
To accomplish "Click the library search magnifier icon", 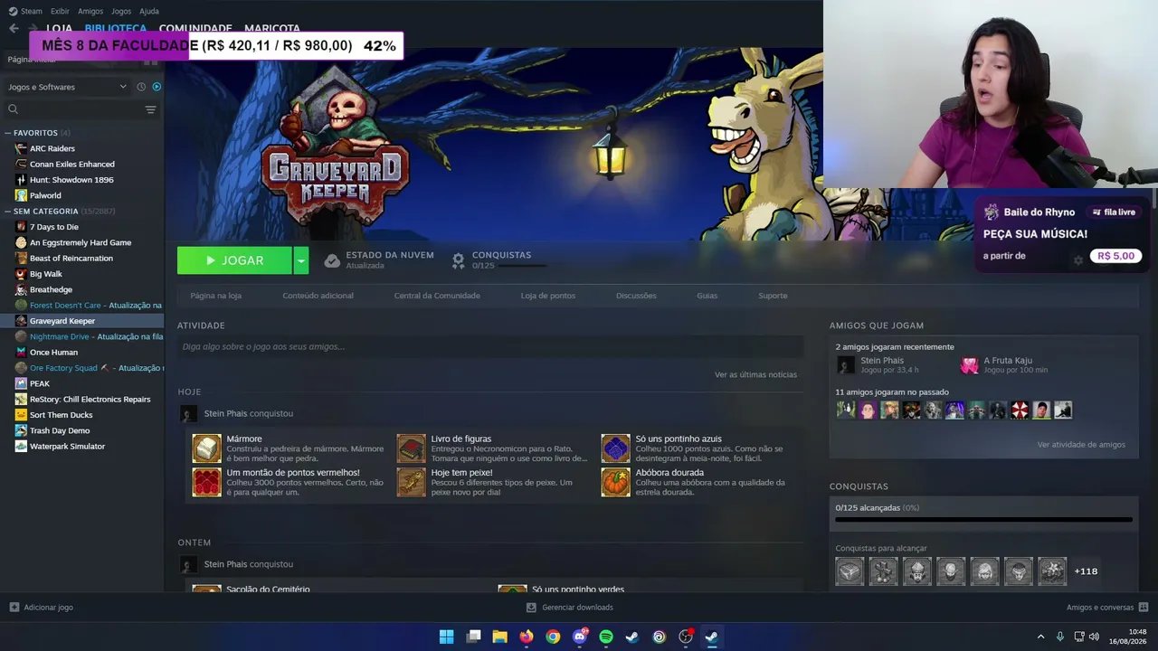I will (x=13, y=109).
